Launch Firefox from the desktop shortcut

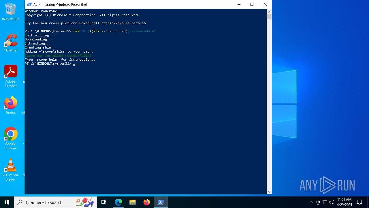(x=11, y=105)
